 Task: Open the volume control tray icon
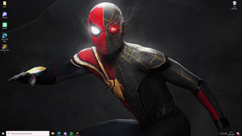tap(225, 134)
